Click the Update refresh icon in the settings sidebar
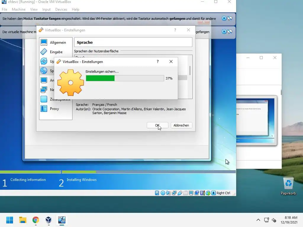Viewport: 303px width, 227px height. (x=44, y=61)
